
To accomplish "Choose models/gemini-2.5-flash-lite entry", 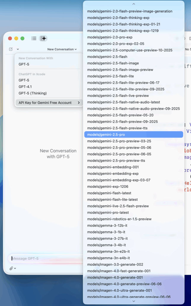I will click(110, 76).
